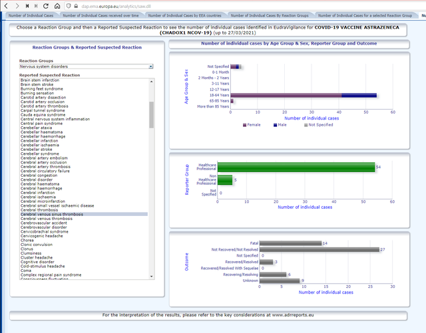
Task: Select Chorea in the reaction list
Action: pos(27,241)
